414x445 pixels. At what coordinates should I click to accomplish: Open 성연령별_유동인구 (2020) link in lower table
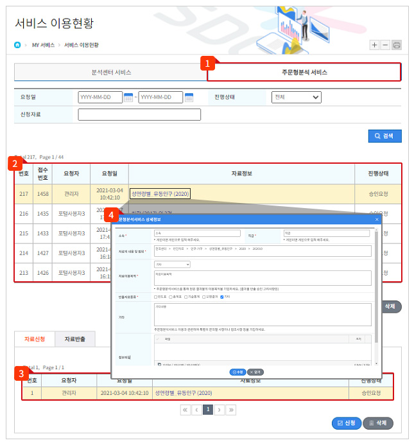pos(184,393)
